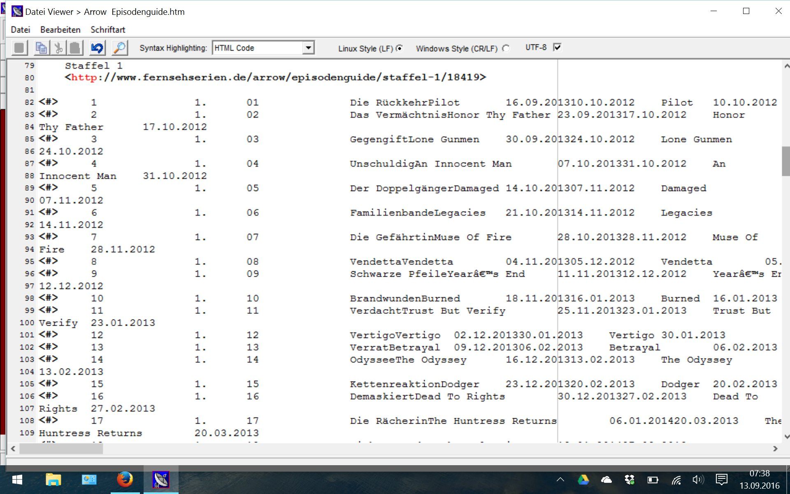Click 'DemaskiertDead To Rights' text
The height and width of the screenshot is (494, 790).
click(x=428, y=396)
